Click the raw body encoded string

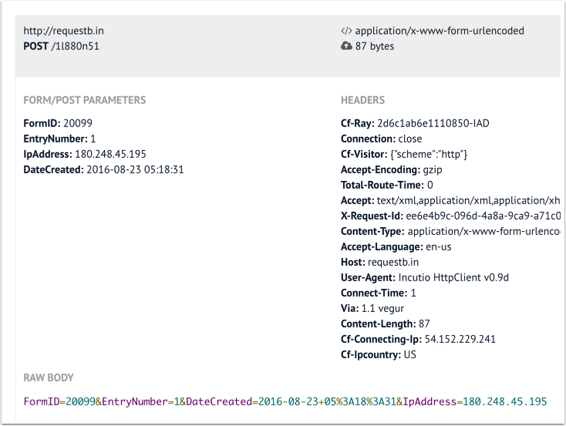point(285,401)
